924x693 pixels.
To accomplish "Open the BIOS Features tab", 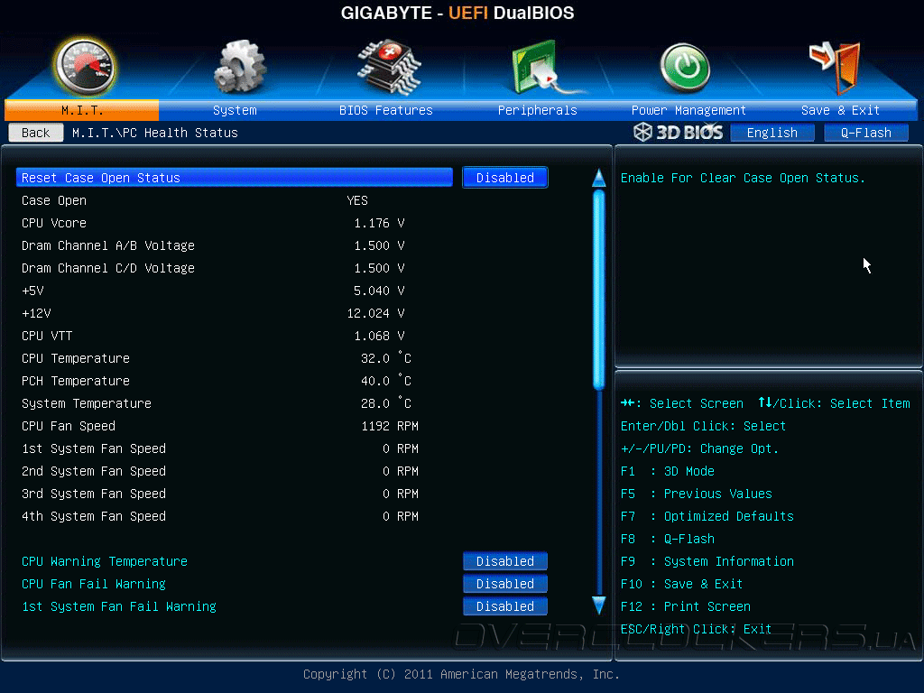I will click(386, 110).
